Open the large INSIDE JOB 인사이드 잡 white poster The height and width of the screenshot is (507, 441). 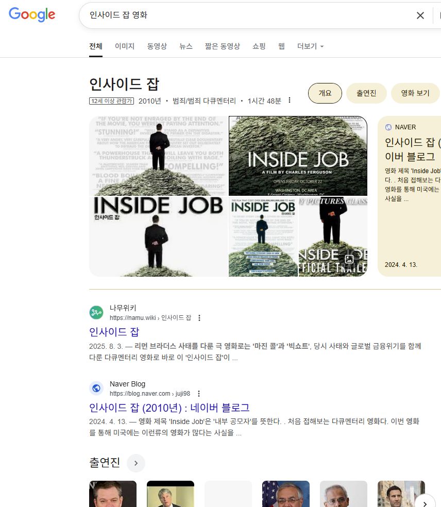click(159, 236)
